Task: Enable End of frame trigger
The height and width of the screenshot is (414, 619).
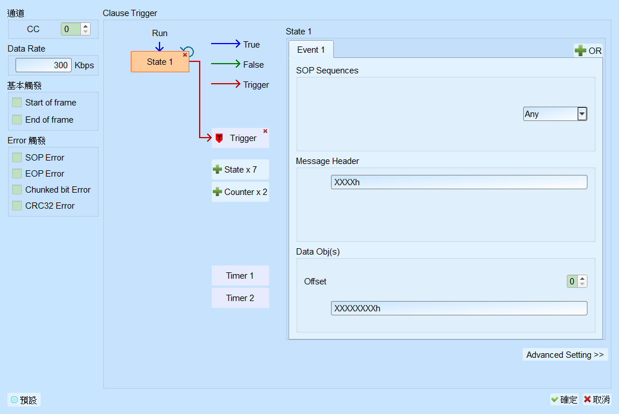Action: (17, 120)
